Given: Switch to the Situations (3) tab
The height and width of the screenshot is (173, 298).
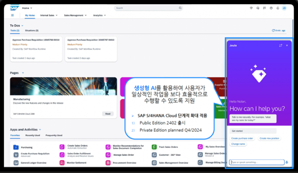Looking at the screenshot, I should [32, 31].
